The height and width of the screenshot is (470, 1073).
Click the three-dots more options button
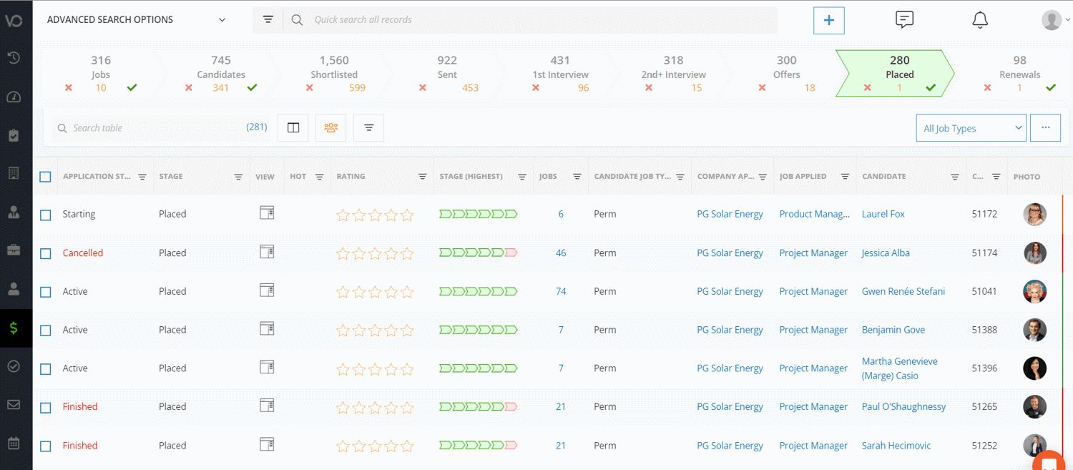point(1045,128)
